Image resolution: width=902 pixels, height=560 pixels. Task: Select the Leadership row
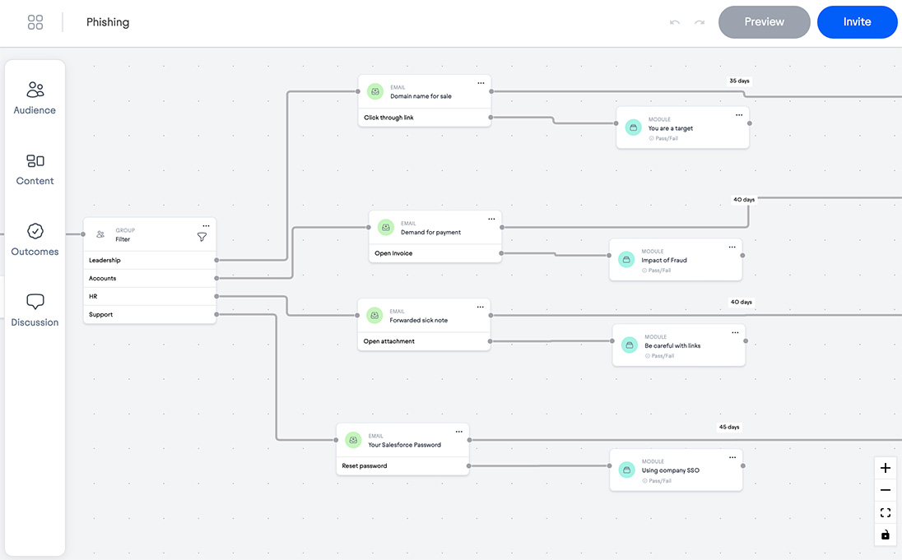pyautogui.click(x=150, y=260)
